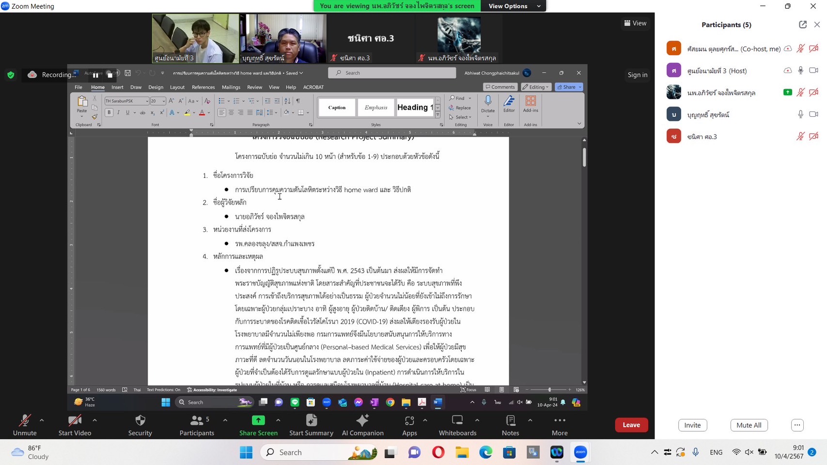Open the Home tab in Word
The height and width of the screenshot is (465, 827).
(98, 87)
